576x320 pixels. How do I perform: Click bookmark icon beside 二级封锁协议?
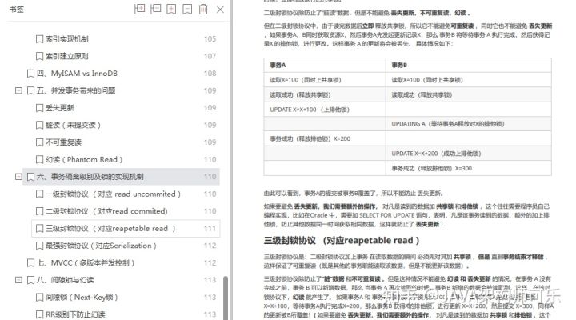40,211
